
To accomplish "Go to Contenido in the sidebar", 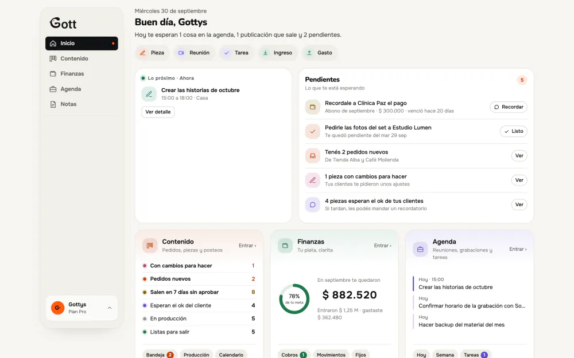I will pyautogui.click(x=82, y=58).
